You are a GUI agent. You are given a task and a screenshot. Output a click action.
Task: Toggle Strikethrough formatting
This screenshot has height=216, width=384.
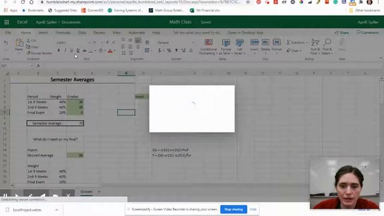[x=85, y=50]
